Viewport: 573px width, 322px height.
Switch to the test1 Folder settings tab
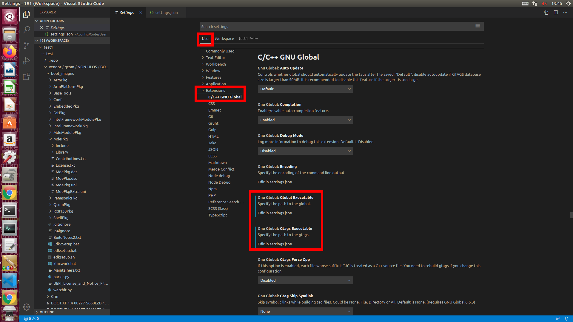tap(248, 39)
